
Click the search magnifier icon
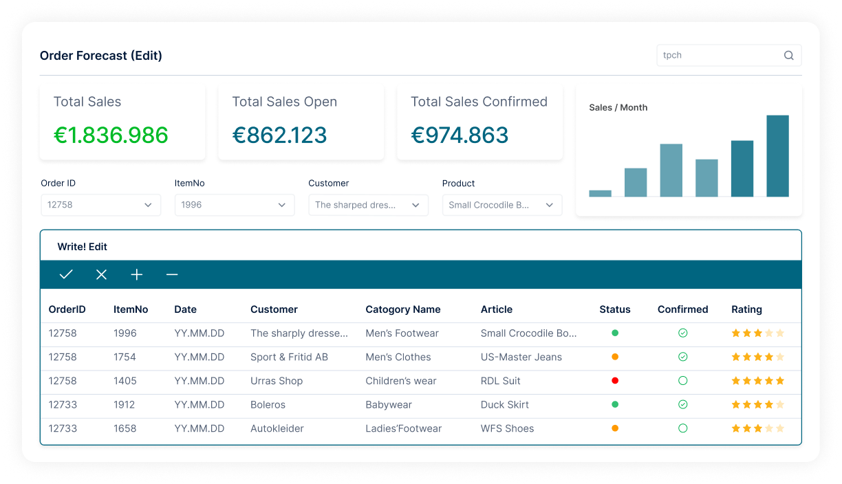pyautogui.click(x=788, y=56)
